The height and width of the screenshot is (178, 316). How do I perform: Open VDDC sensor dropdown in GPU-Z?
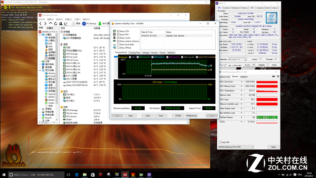[241, 122]
